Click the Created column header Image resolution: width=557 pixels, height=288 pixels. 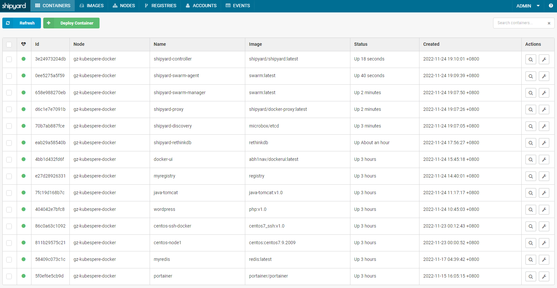click(x=431, y=44)
